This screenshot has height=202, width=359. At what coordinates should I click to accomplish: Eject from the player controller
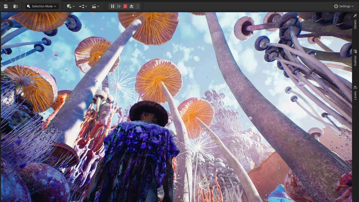coord(131,6)
